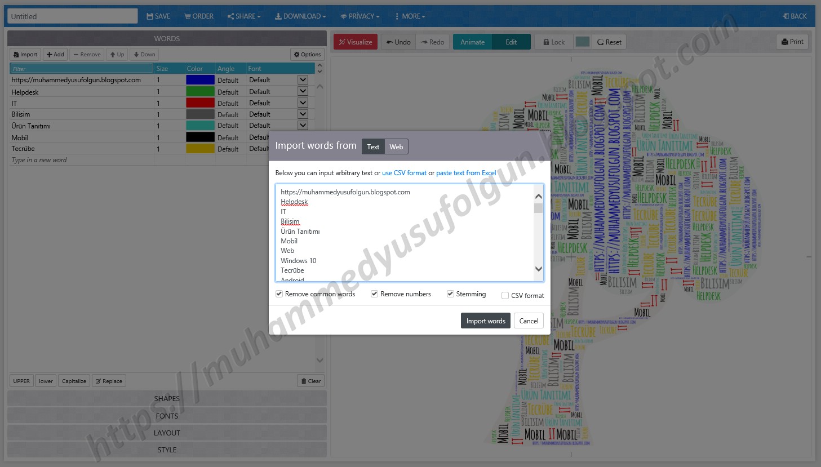
Task: Open the row dropdown for Ürün Tanıtımı
Action: click(x=303, y=125)
